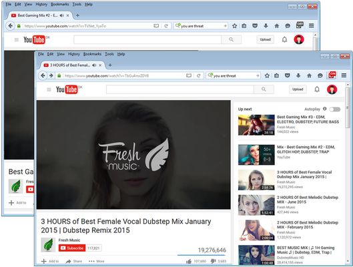Open hamburger menu in front Firefox window
This screenshot has width=353, height=267.
pos(344,75)
